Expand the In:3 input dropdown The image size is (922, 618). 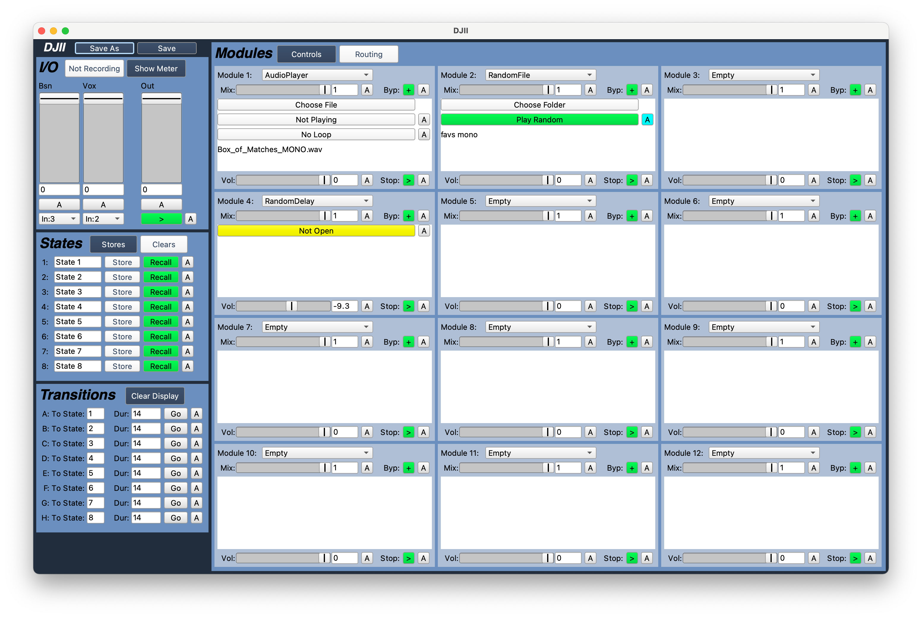click(x=59, y=219)
